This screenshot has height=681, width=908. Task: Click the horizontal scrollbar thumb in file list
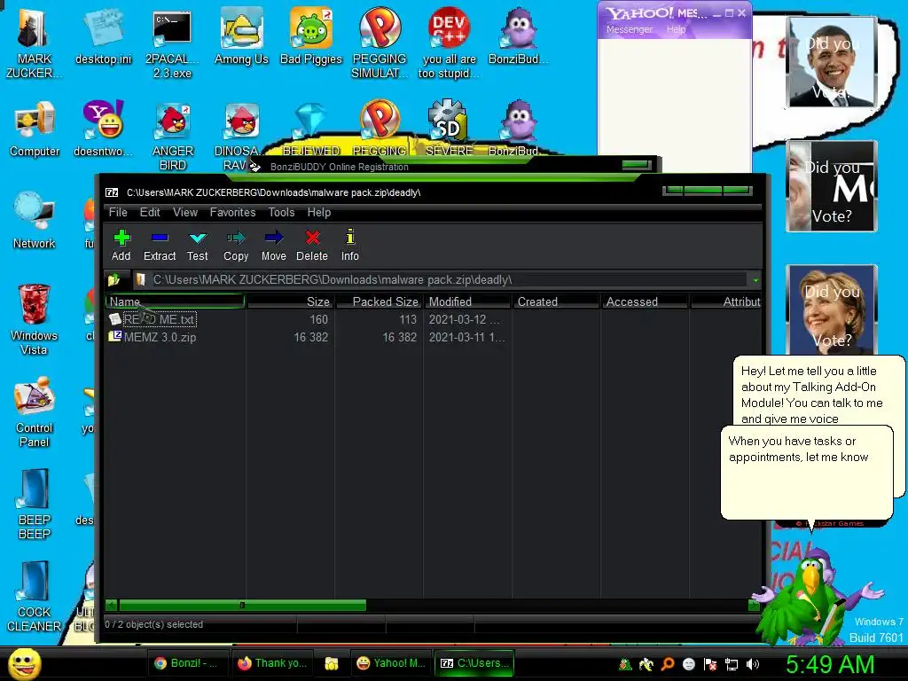tap(243, 605)
